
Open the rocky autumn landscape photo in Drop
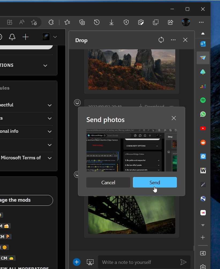point(132,69)
